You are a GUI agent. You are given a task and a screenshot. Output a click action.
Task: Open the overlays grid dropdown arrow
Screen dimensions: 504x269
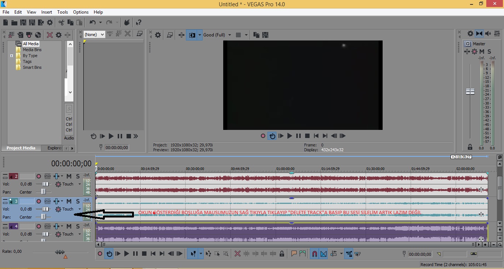(x=246, y=35)
